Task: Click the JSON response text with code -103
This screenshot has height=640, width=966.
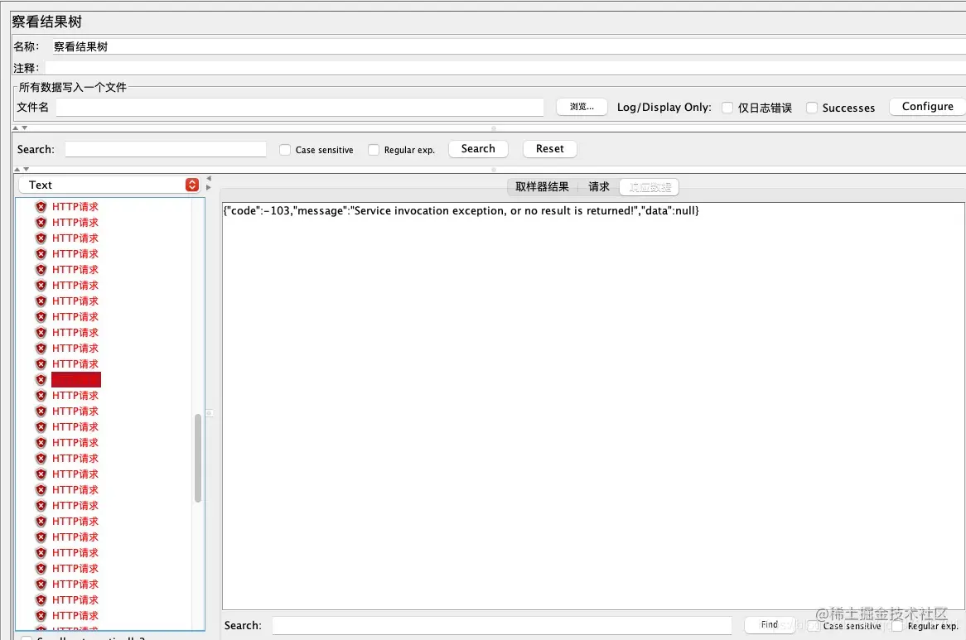Action: (x=461, y=210)
